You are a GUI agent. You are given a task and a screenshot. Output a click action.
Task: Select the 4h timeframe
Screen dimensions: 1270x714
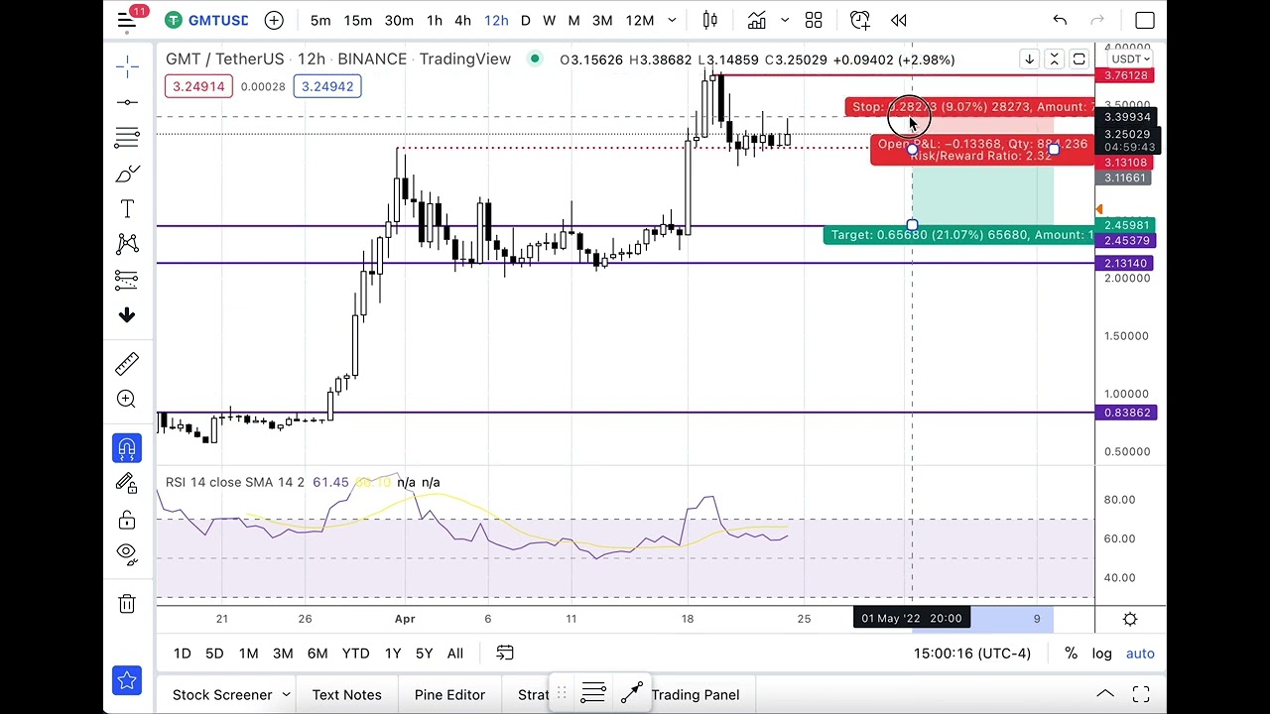point(462,20)
